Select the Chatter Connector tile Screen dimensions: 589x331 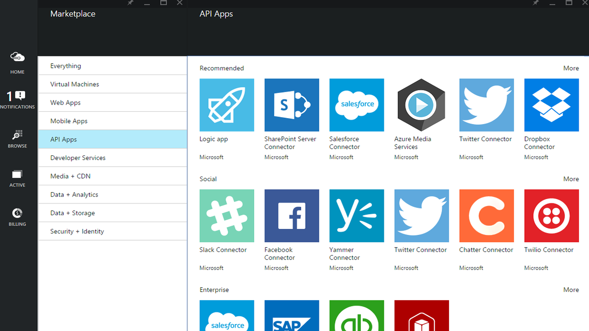486,216
